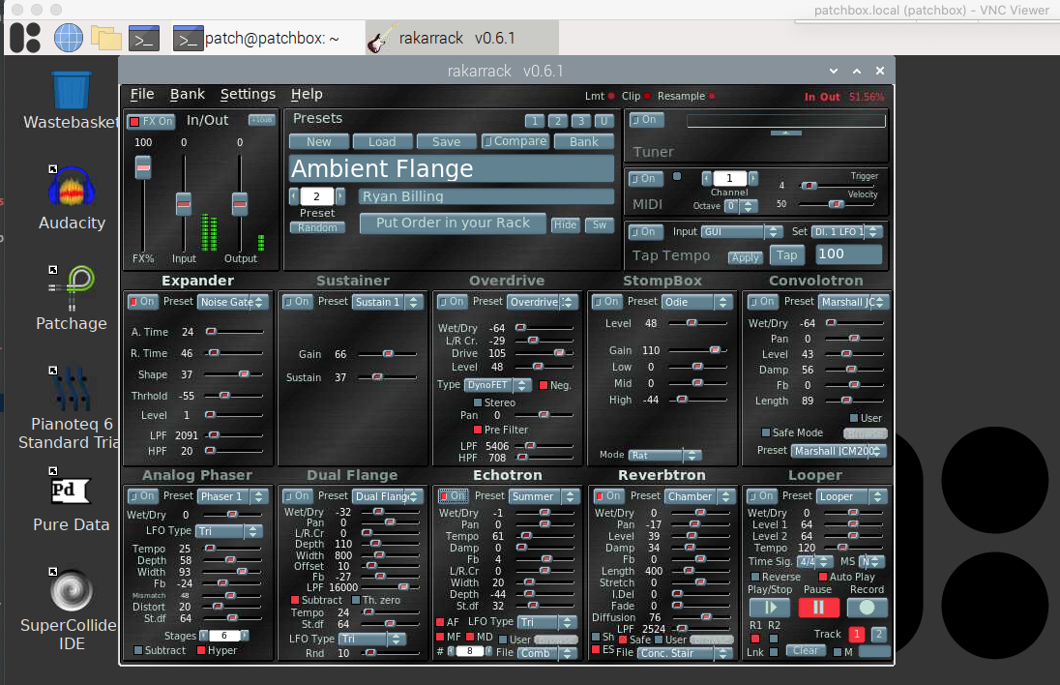Toggle the Dual Flange Subtract checkbox
Viewport: 1060px width, 685px height.
click(295, 600)
